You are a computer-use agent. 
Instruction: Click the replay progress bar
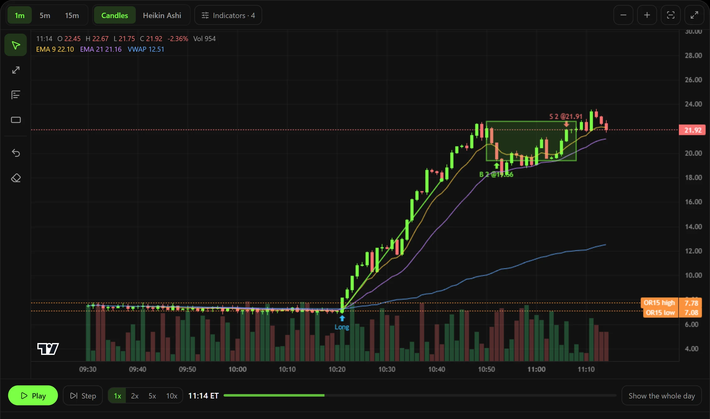(420, 395)
